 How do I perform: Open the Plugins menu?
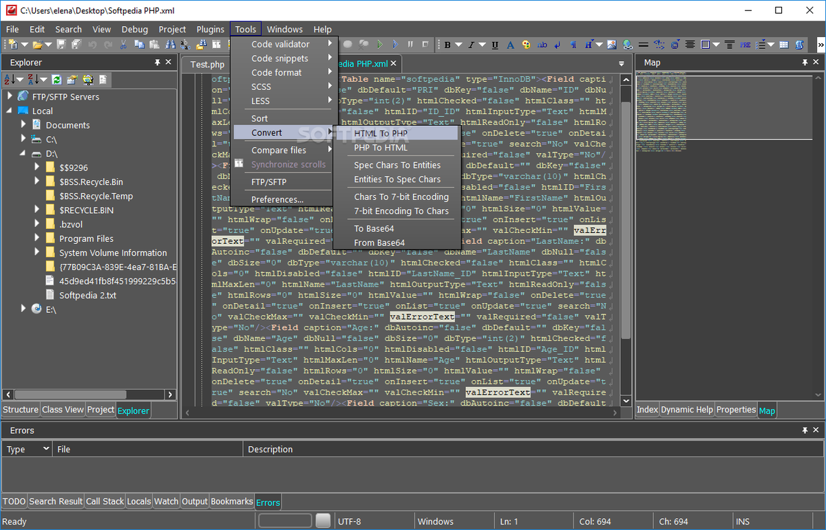coord(210,30)
